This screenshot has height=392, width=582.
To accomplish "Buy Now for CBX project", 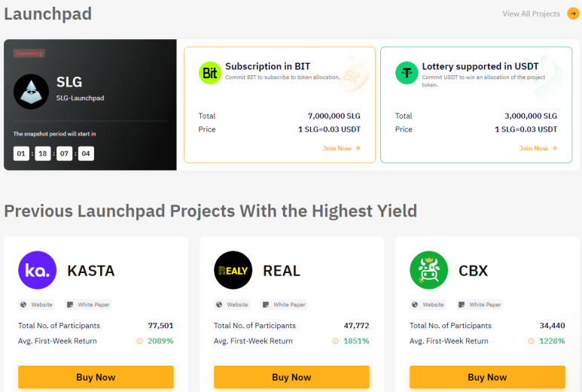I will [x=487, y=377].
